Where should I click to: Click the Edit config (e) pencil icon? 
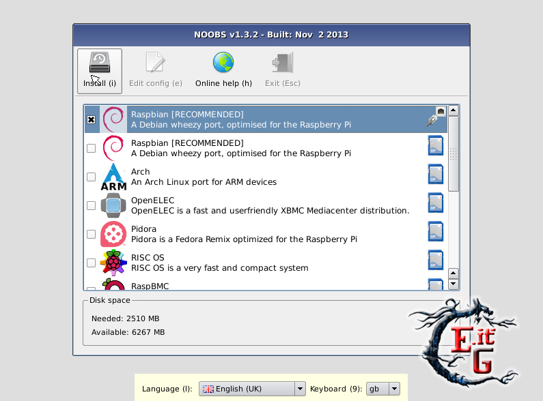tap(156, 62)
